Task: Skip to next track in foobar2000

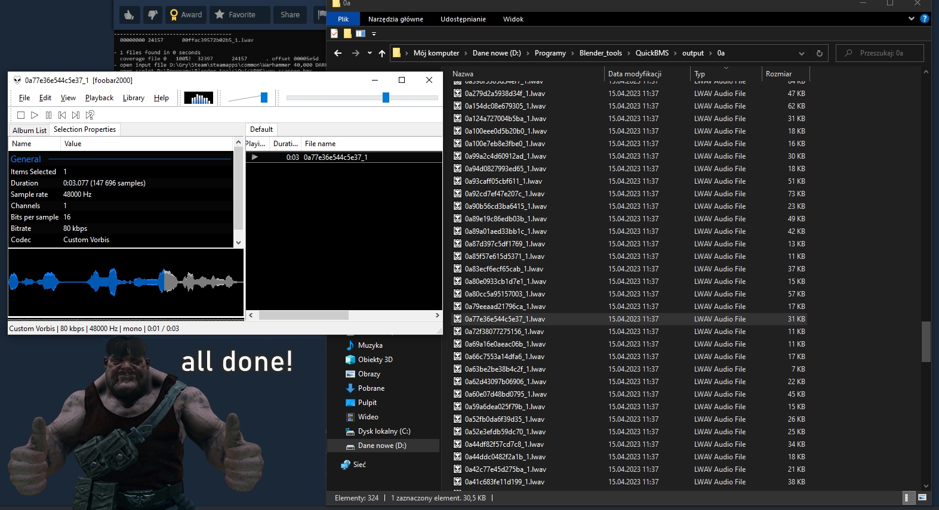Action: tap(76, 115)
